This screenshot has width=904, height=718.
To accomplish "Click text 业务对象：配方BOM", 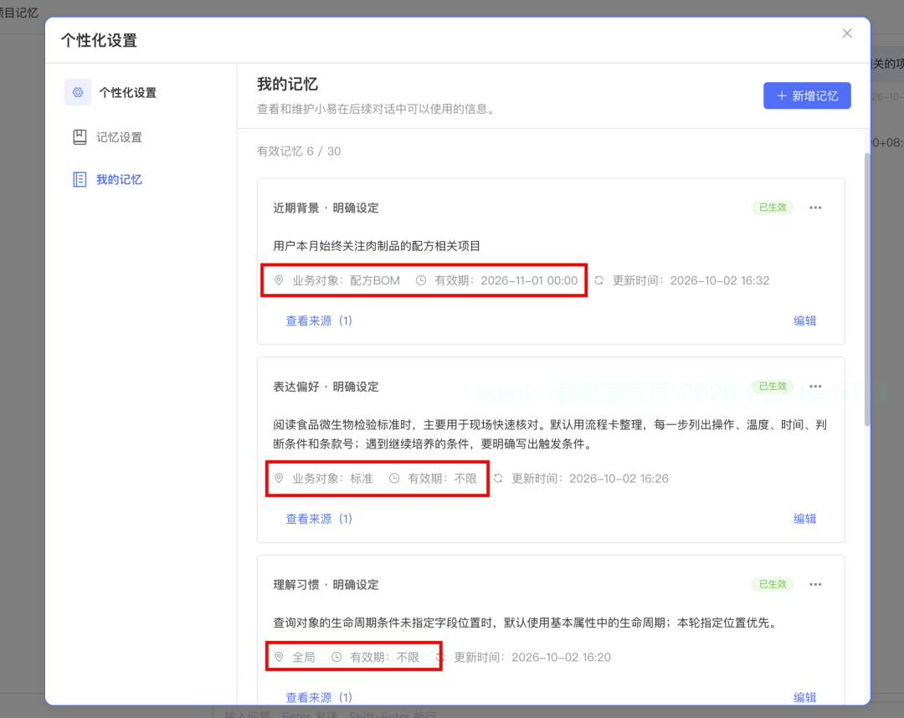I will pos(346,280).
